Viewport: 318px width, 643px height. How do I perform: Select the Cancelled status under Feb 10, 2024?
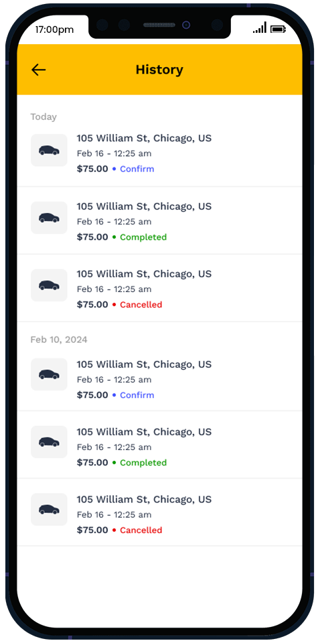pos(141,530)
